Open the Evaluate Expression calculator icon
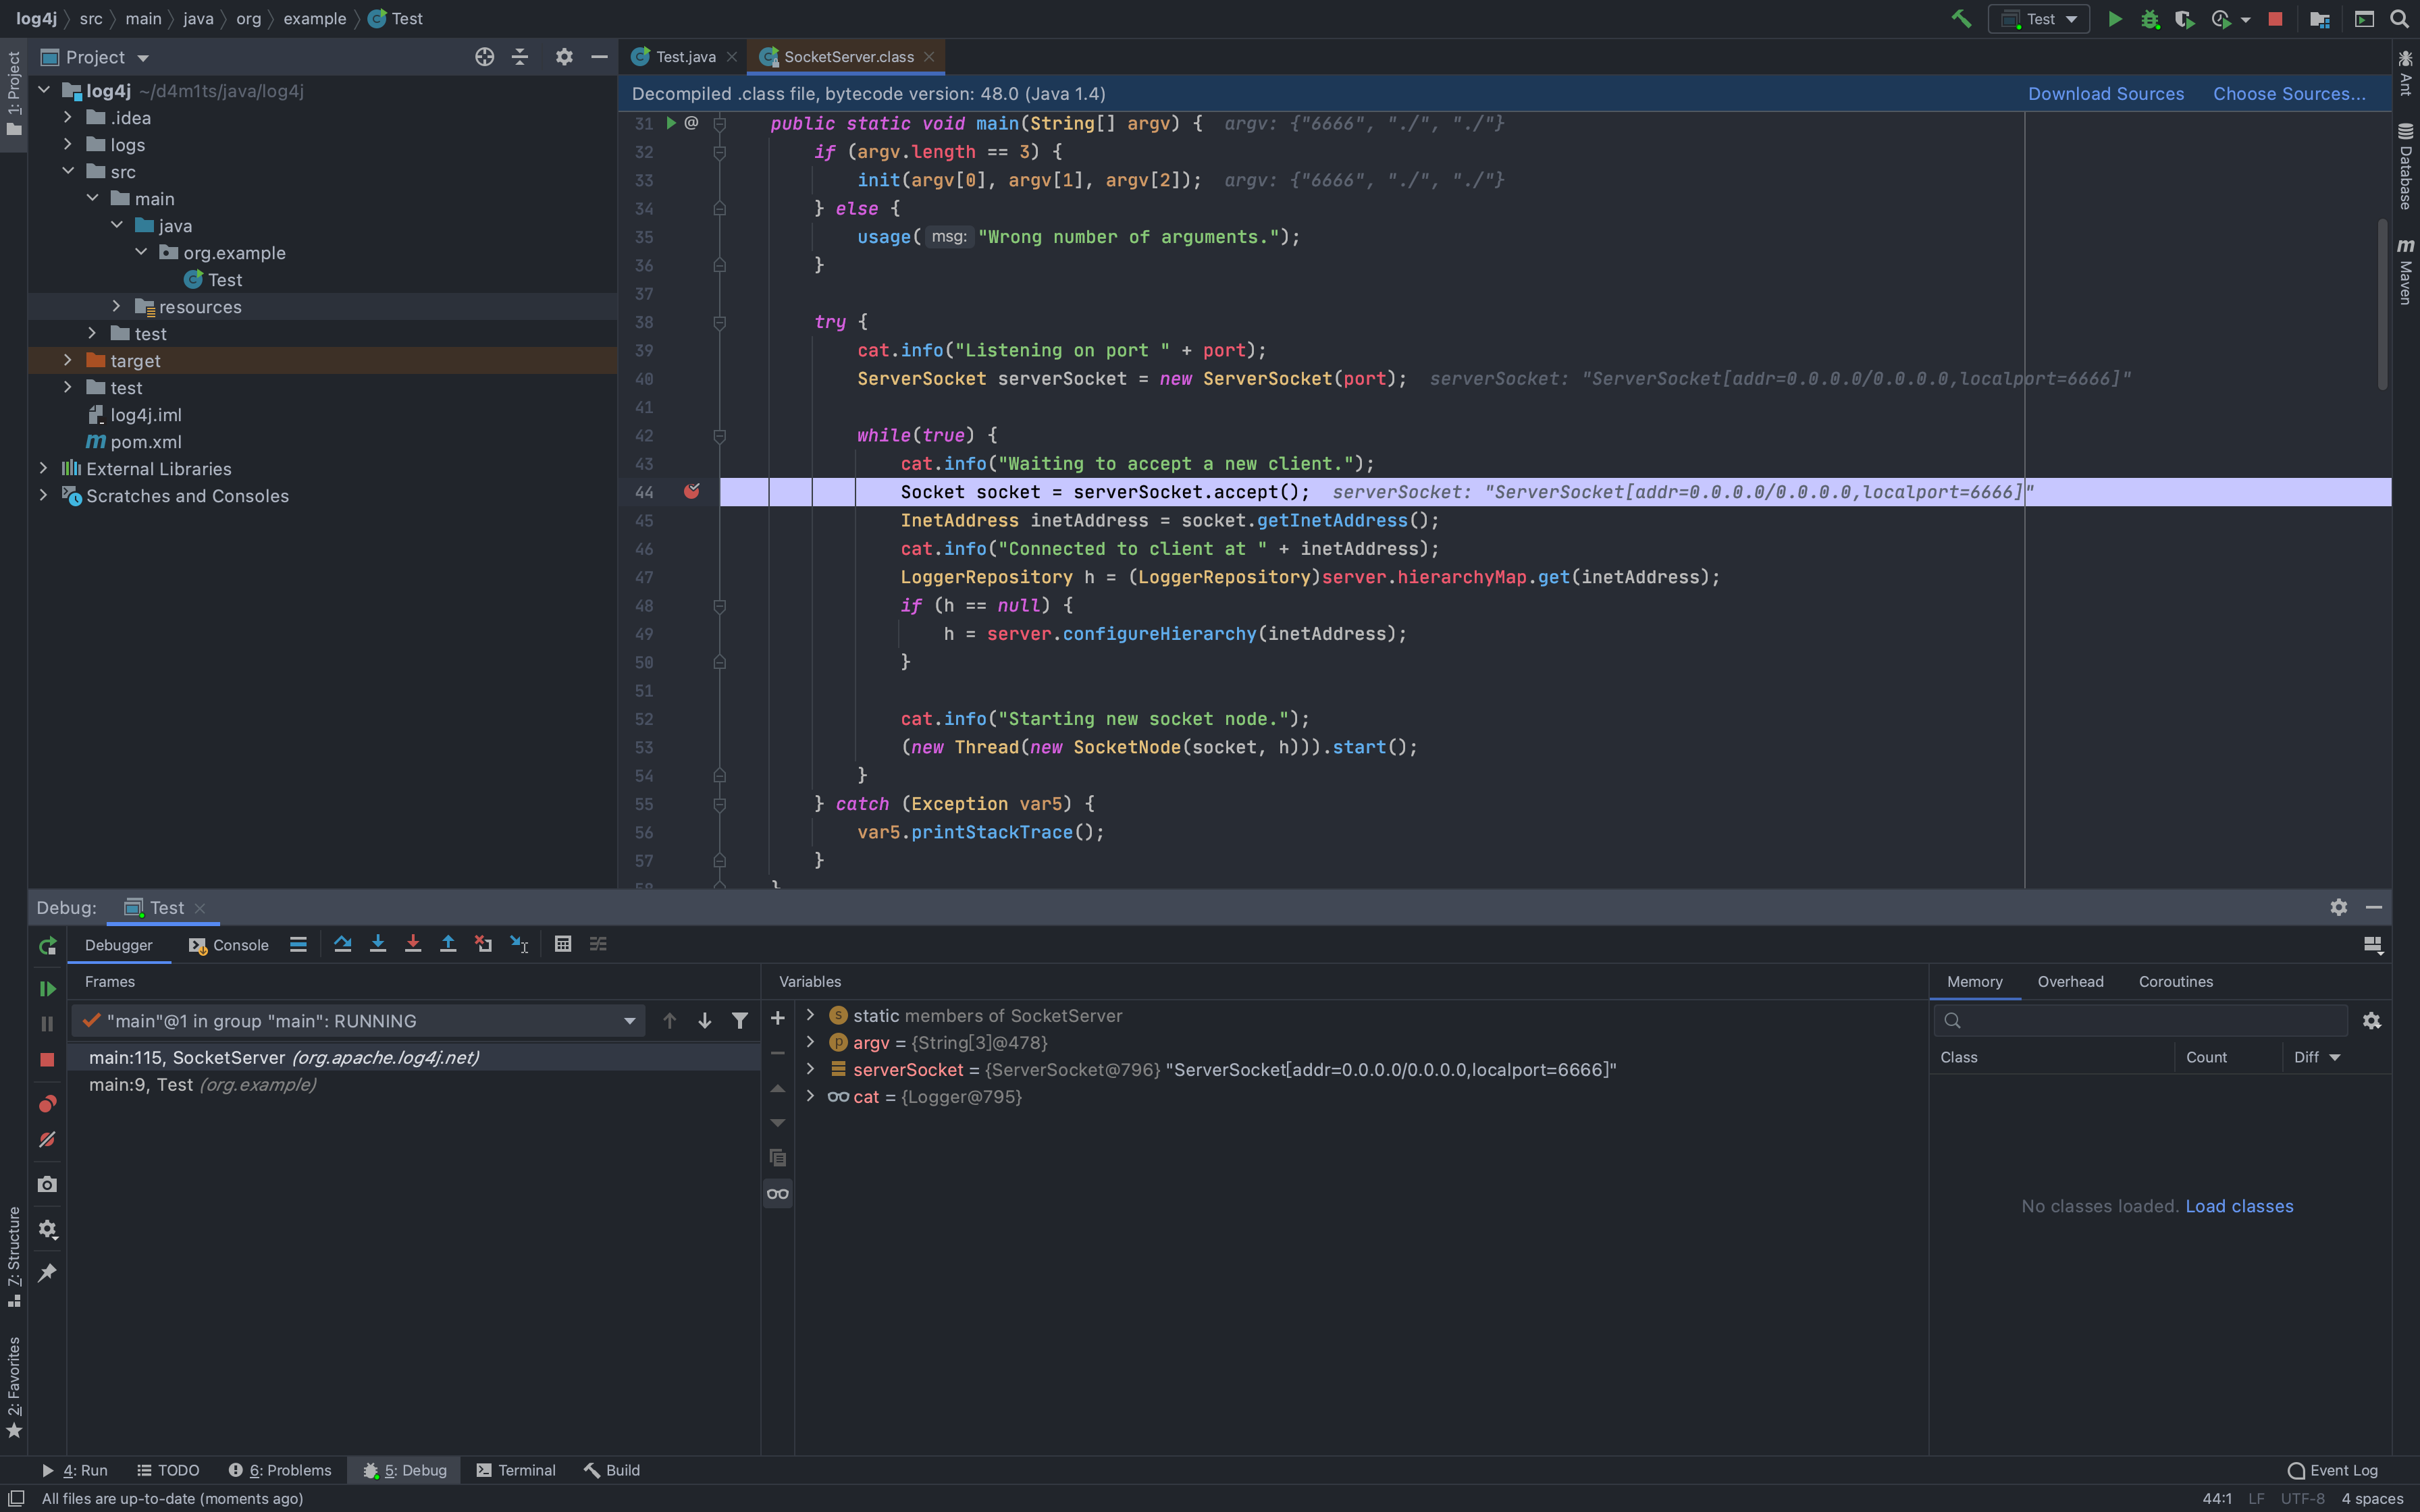This screenshot has height=1512, width=2420. (563, 944)
